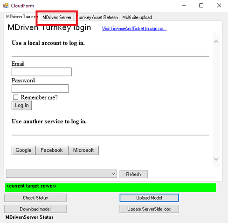Check the Remember me checkbox

(15, 97)
